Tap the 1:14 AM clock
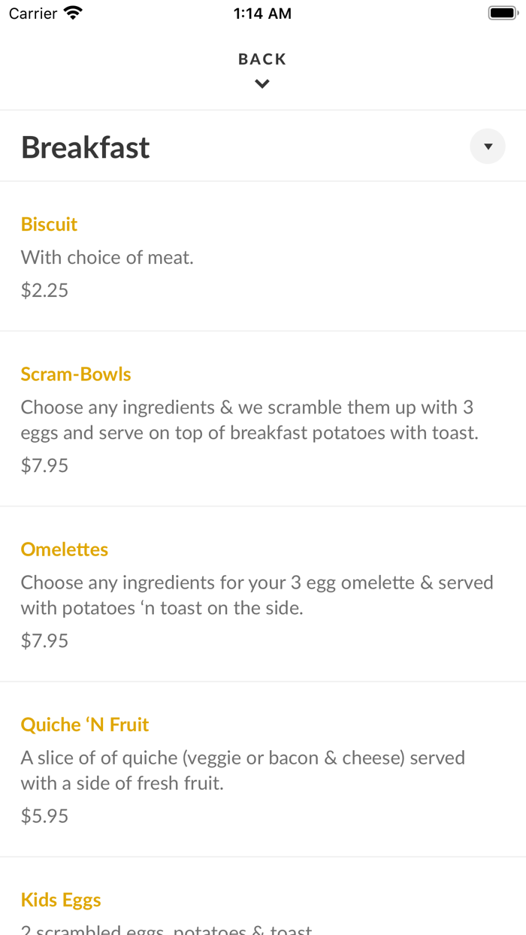This screenshot has height=935, width=526. (x=262, y=14)
